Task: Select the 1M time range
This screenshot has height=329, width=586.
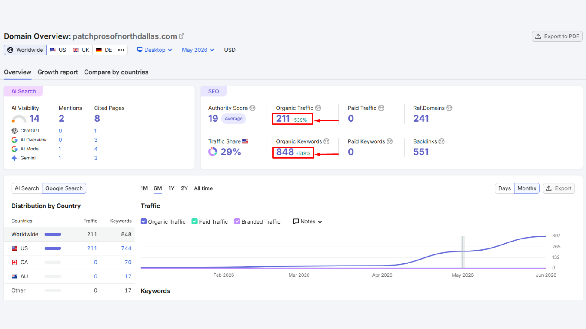Action: (x=144, y=188)
